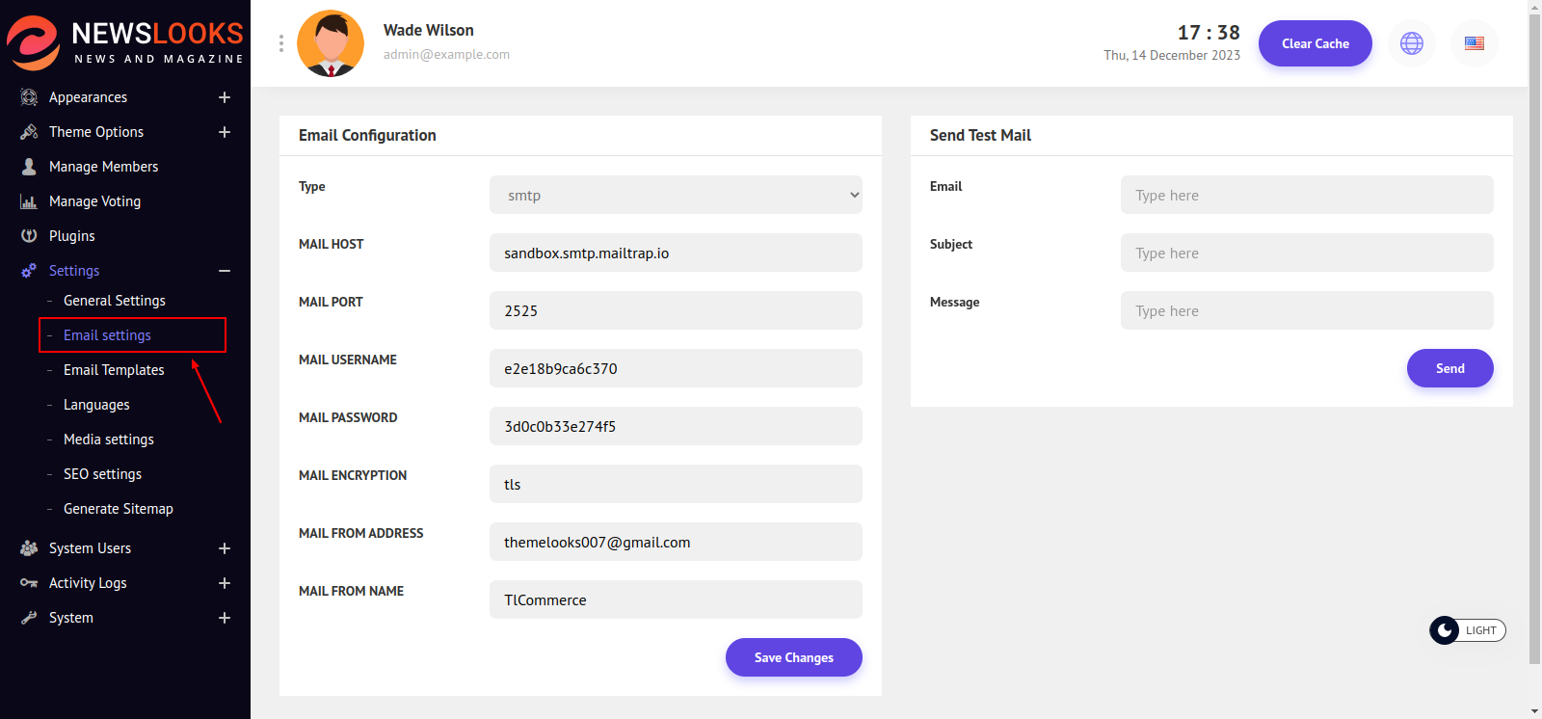Viewport: 1542px width, 719px height.
Task: Go to SEO settings
Action: pos(102,474)
